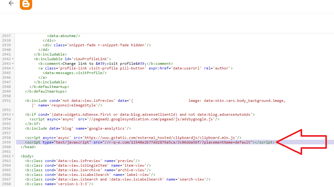Viewport: 334px width, 187px height.
Task: Click line number 2951 in gutter
Action: coord(6,101)
